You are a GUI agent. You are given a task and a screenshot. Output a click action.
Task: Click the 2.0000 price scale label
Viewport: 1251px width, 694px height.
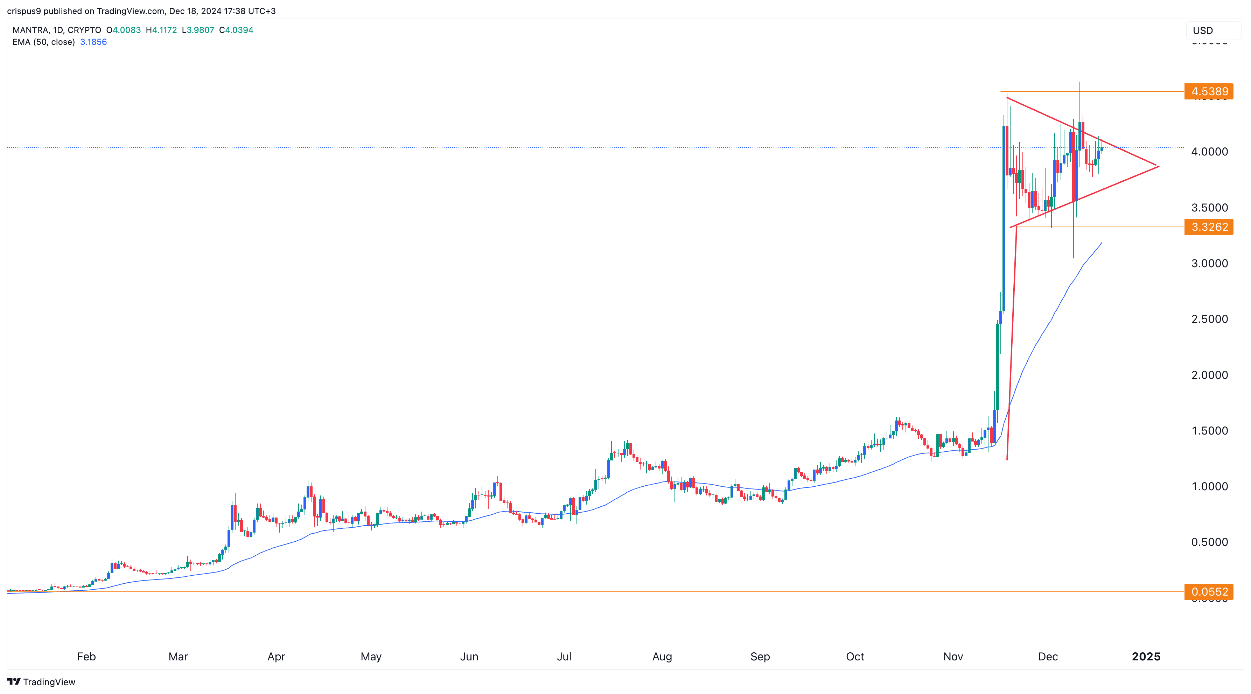[1209, 375]
